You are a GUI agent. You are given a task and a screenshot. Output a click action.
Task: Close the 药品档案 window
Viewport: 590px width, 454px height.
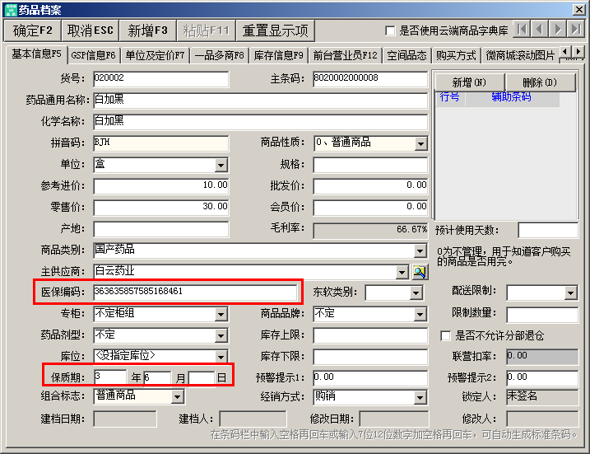coord(578,9)
